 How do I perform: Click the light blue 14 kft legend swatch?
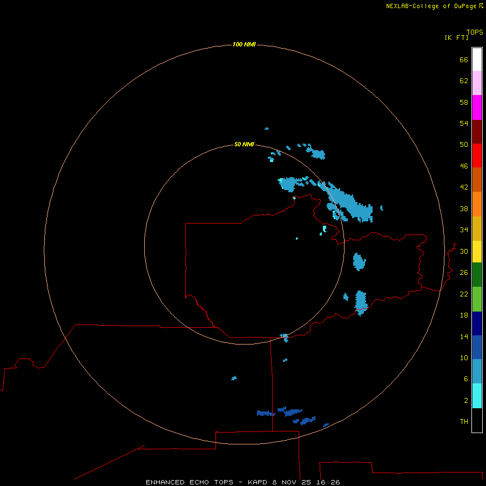click(x=477, y=371)
